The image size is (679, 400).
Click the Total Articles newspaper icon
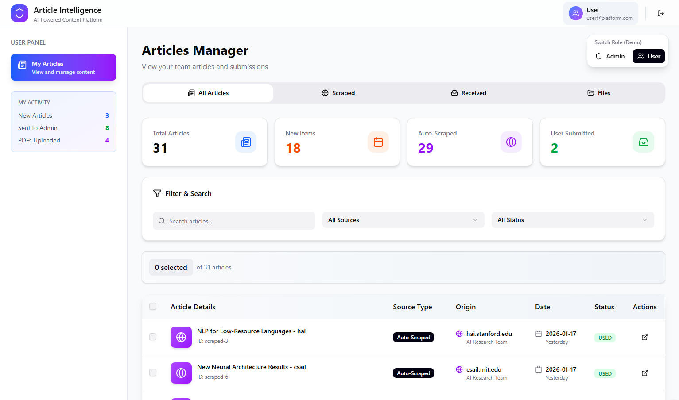[246, 142]
